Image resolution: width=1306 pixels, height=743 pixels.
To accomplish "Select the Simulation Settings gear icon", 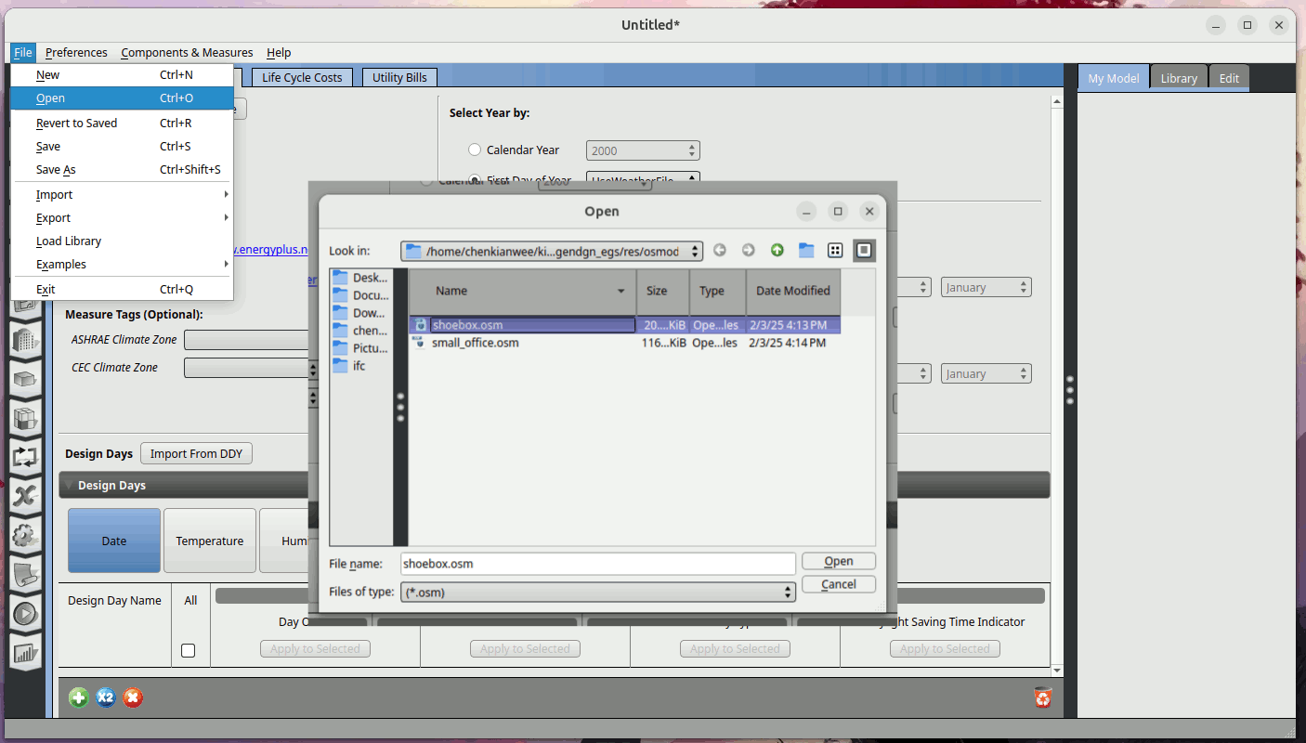I will (25, 535).
